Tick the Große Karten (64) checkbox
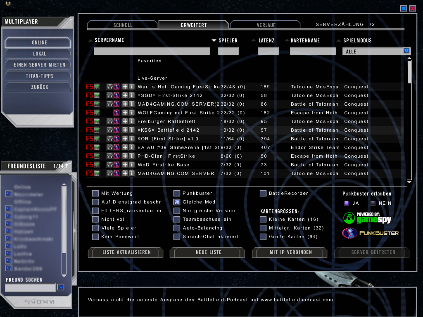Viewport: 423px width, 317px height. coord(263,237)
